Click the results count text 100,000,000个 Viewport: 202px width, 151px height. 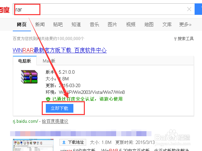[x=71, y=38]
